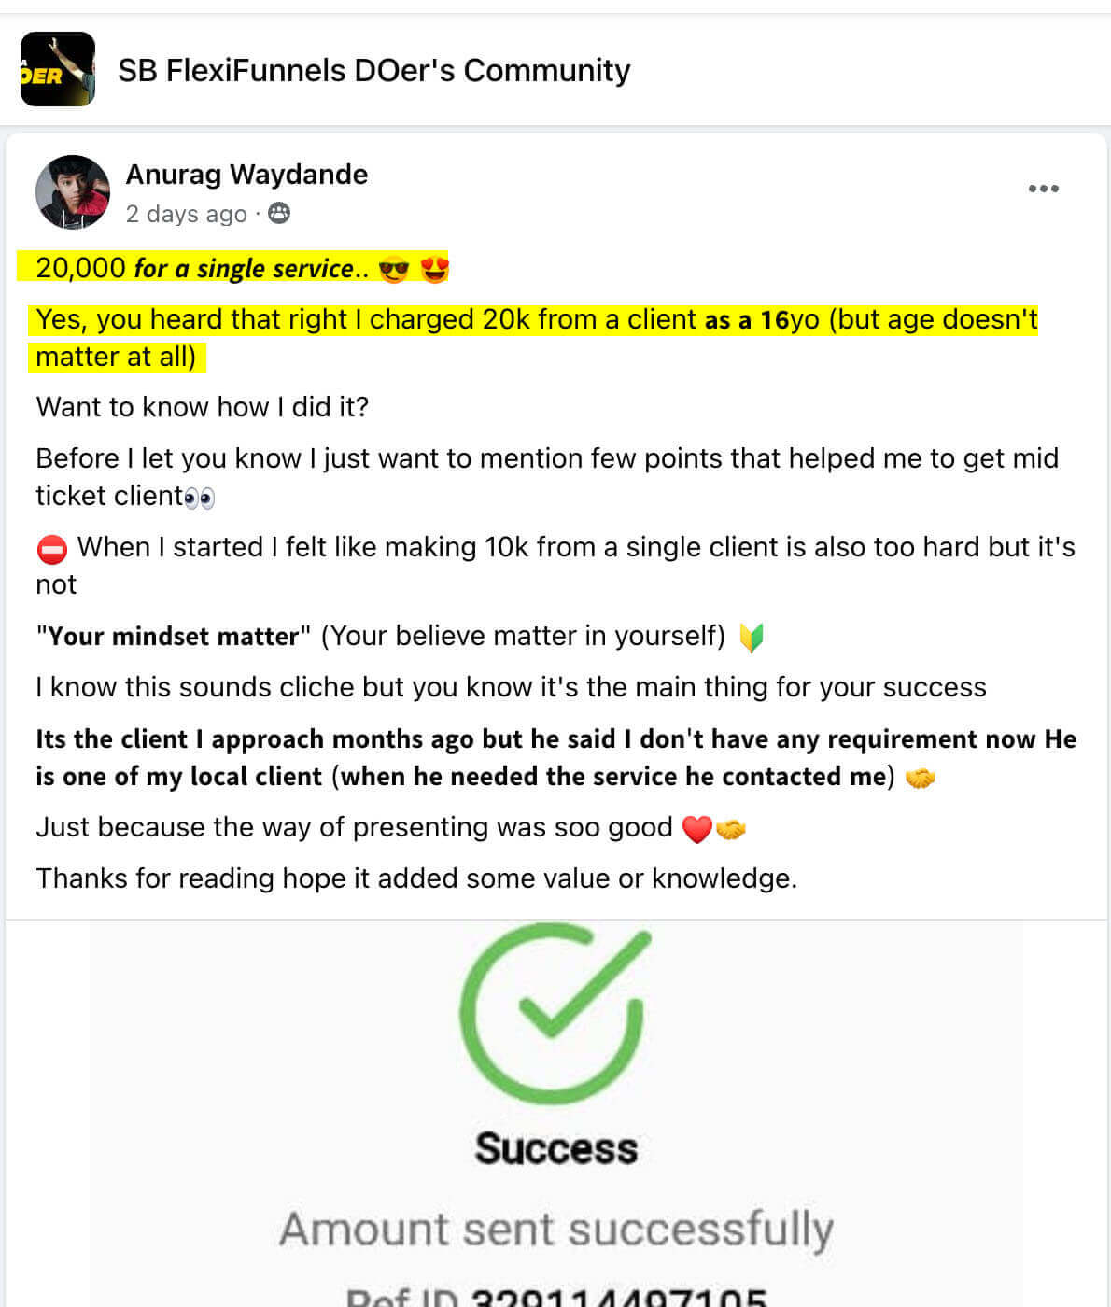Click the Ref ID number in the receipt
This screenshot has width=1111, height=1307.
(x=618, y=1296)
